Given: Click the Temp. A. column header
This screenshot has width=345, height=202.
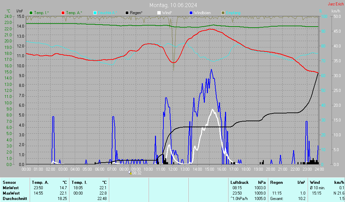Looking at the screenshot, I should 40,182.
